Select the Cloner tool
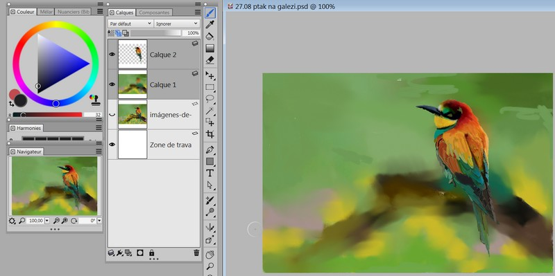Viewport: 555px width, 276px height. click(210, 200)
